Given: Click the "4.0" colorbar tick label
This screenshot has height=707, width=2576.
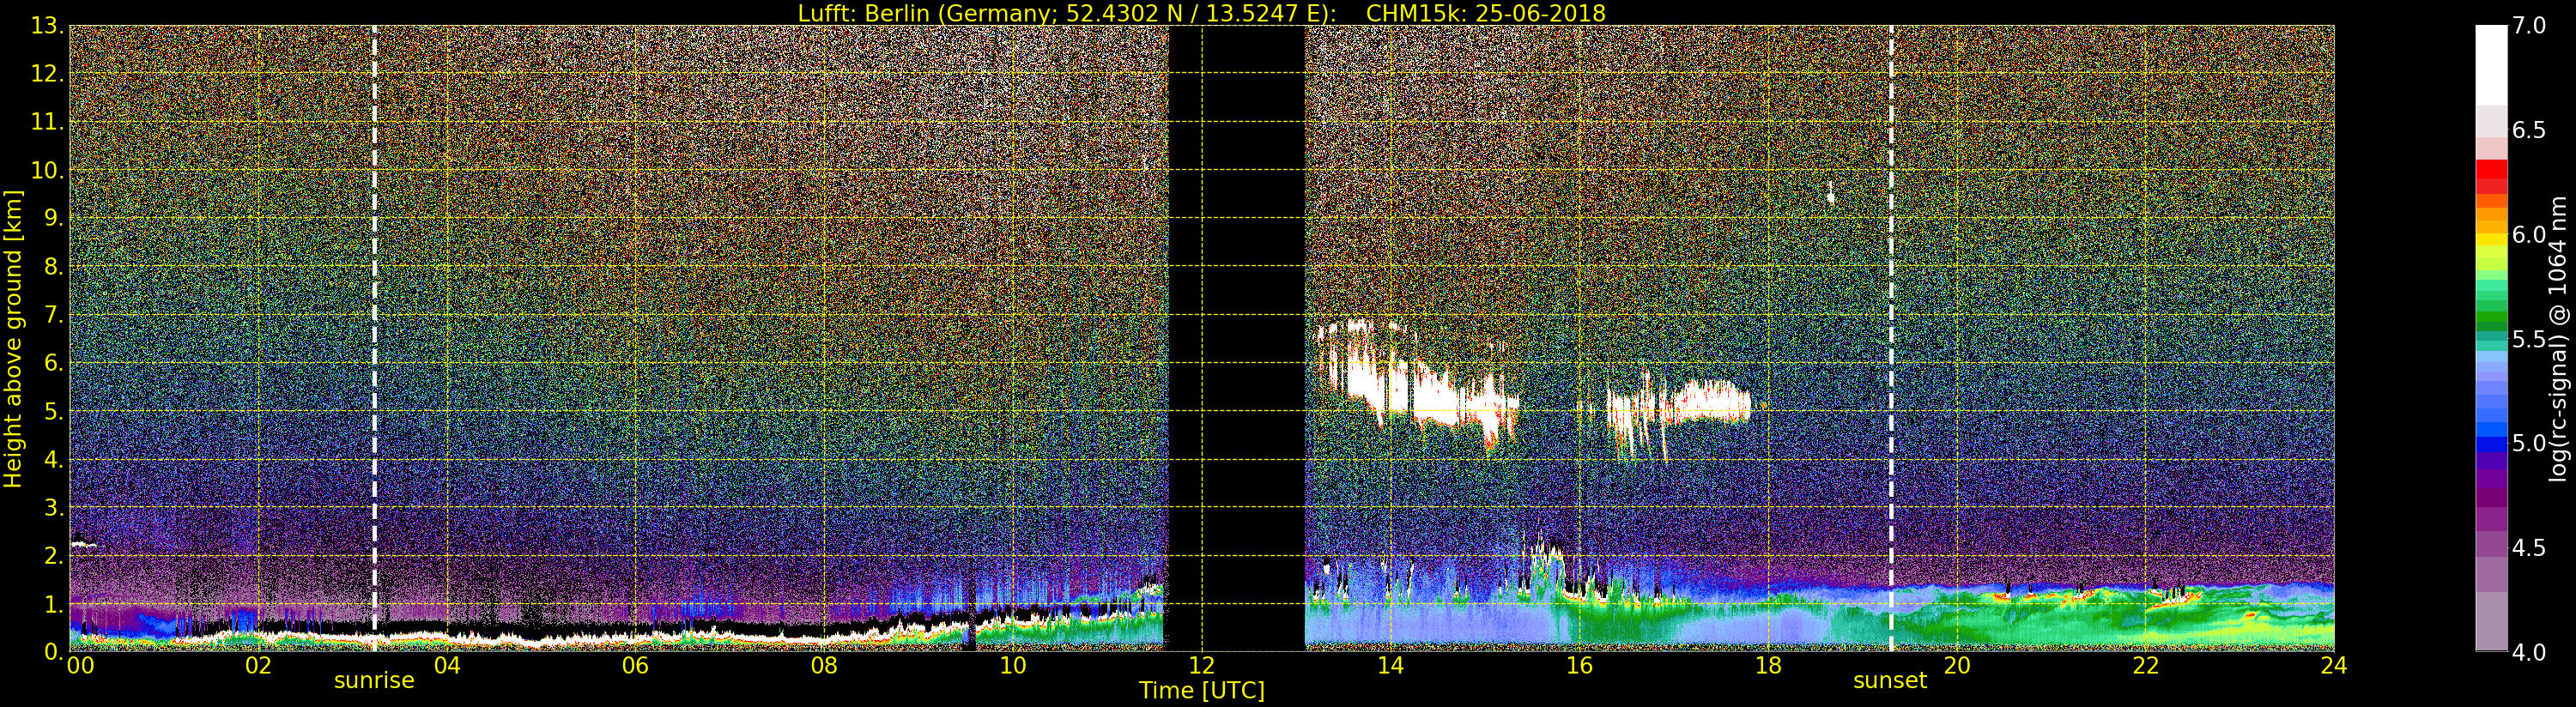Looking at the screenshot, I should [2529, 652].
